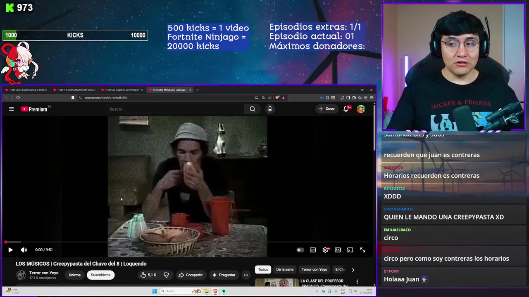Open the Terror con Yeyo channel link
Screen dimensions: 529x297
[x=44, y=273]
